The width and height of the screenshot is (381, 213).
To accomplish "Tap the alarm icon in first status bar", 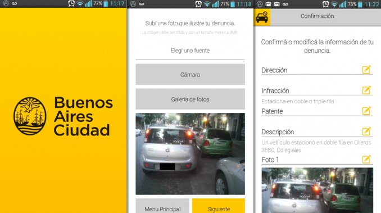I will click(71, 3).
